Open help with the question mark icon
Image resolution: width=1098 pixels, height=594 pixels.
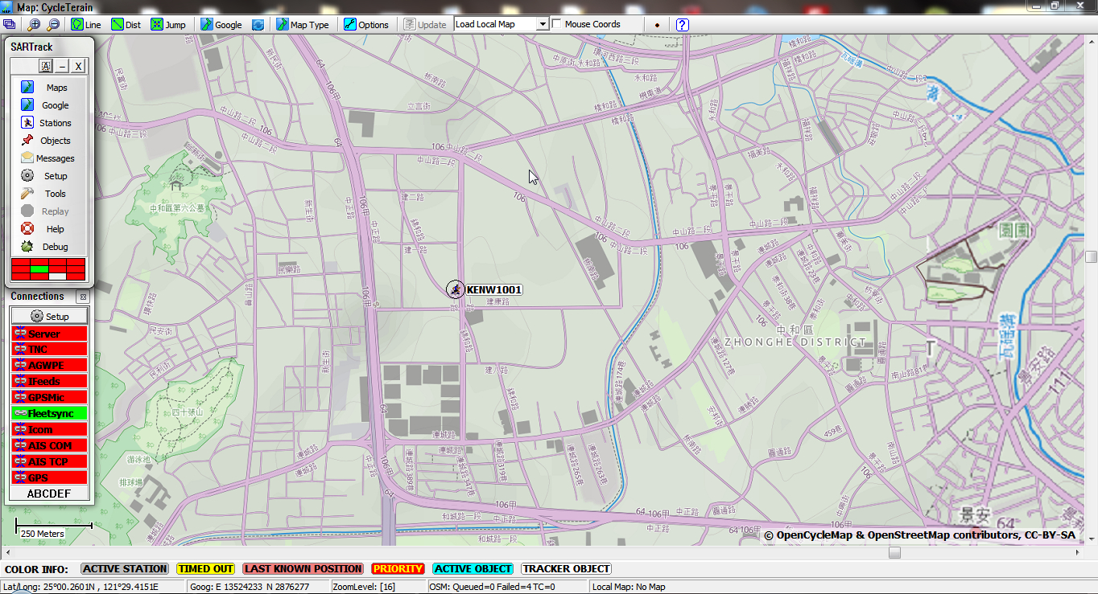click(682, 25)
